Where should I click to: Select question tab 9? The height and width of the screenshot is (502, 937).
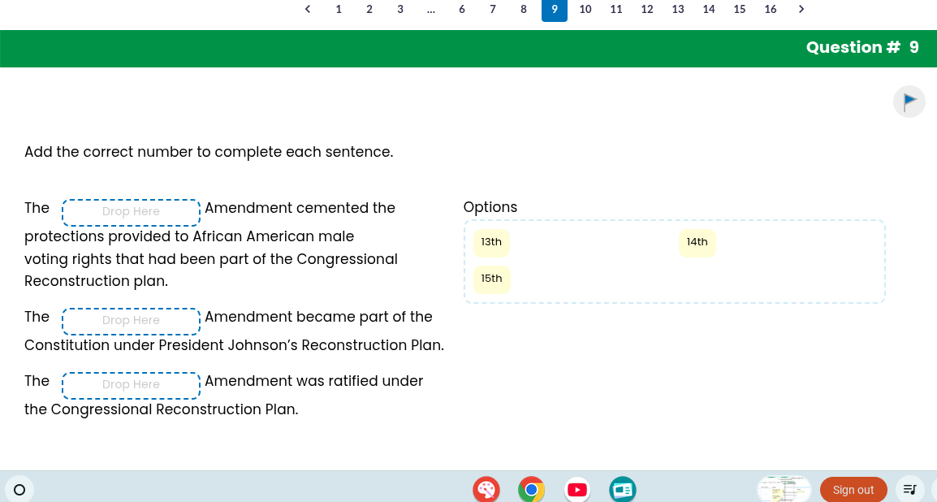coord(555,10)
